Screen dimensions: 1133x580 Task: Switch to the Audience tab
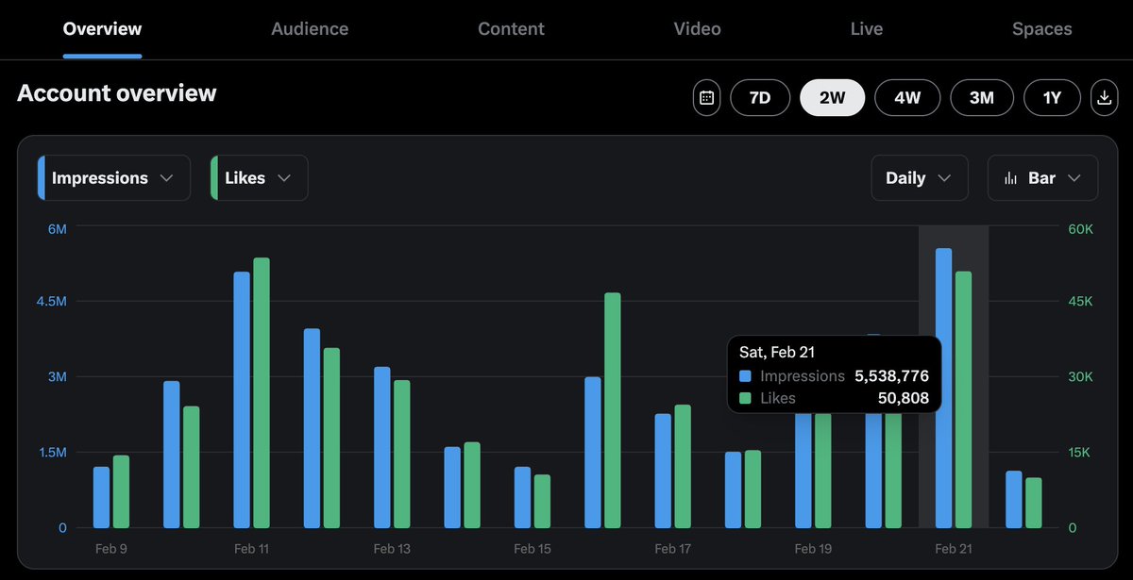pyautogui.click(x=310, y=29)
